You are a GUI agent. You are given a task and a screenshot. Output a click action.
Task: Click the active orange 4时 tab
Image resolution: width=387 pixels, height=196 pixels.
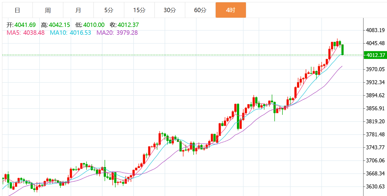[x=231, y=10]
